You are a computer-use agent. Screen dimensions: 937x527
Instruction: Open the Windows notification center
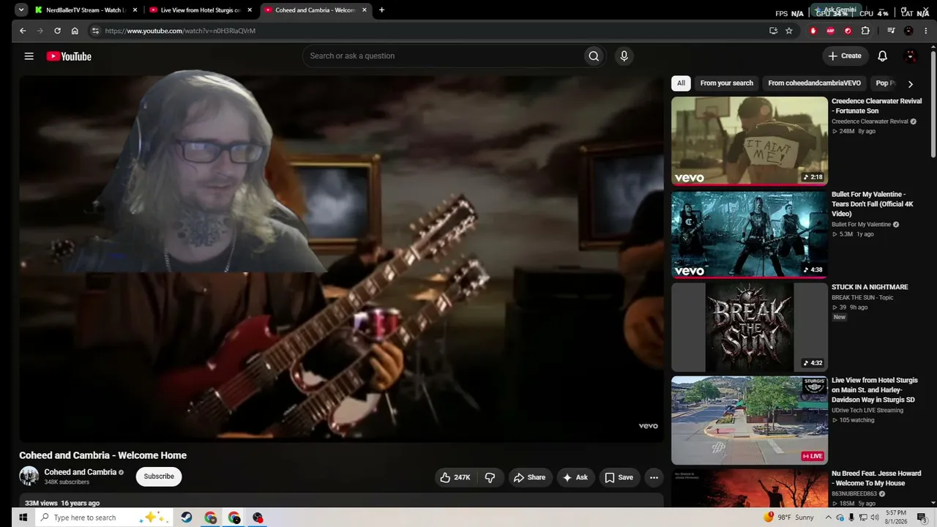click(922, 517)
